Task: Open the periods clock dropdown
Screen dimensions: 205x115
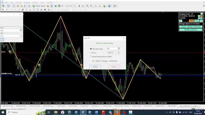Action: point(110,6)
